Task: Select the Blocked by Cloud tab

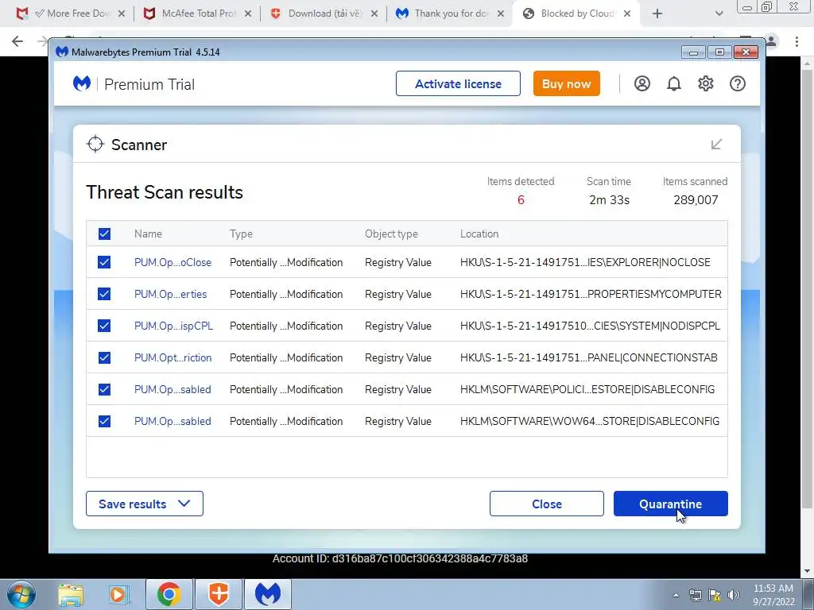Action: pyautogui.click(x=576, y=14)
